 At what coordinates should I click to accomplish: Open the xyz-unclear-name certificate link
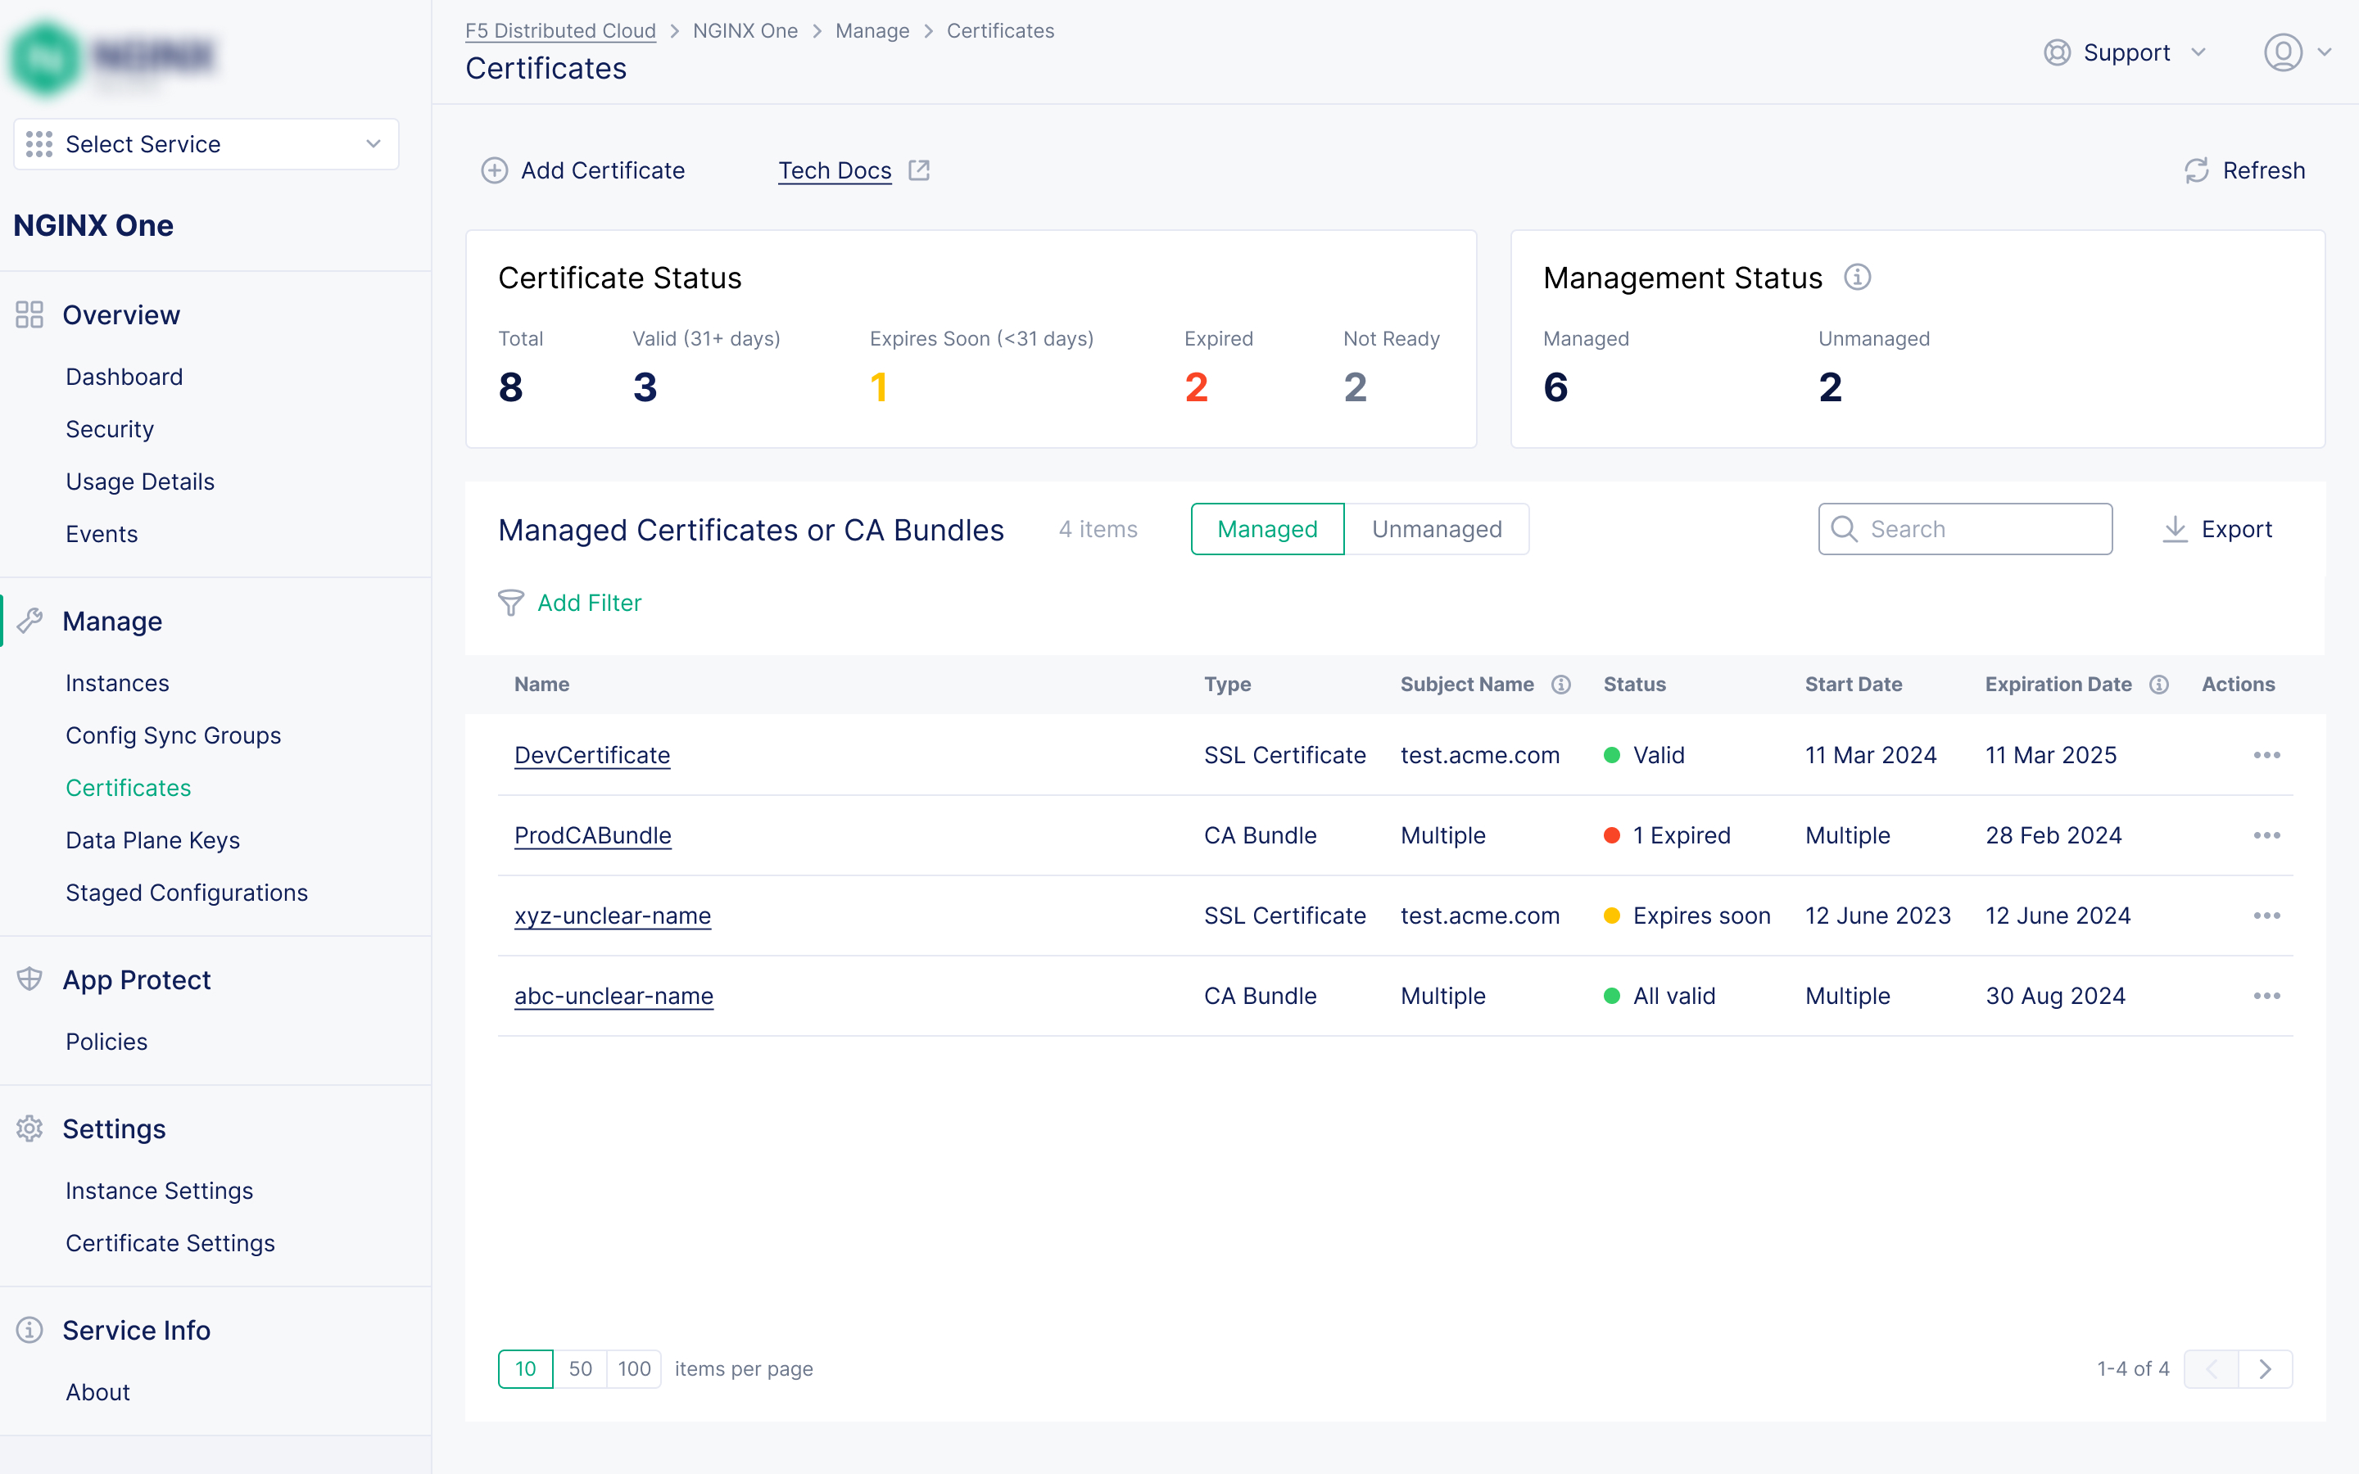click(612, 916)
